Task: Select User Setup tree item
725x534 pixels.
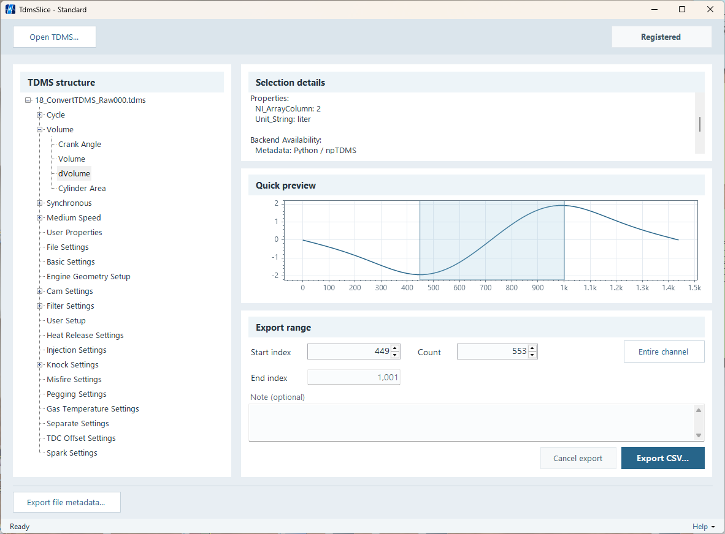Action: 66,321
